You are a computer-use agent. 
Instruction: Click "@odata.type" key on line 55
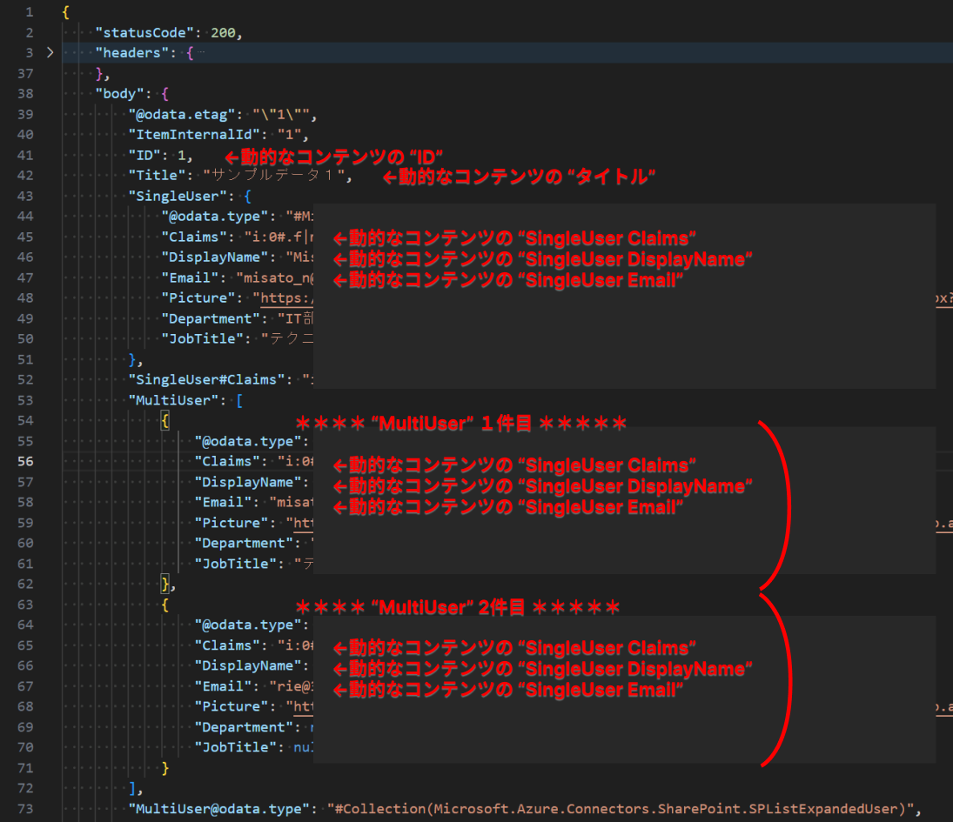248,441
